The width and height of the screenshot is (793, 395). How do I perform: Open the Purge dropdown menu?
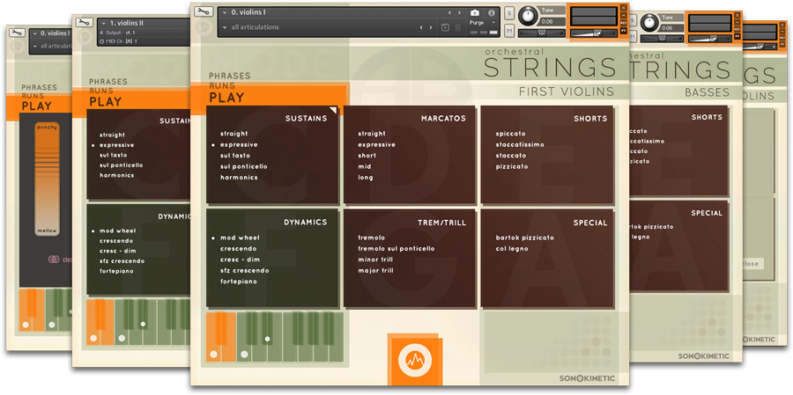pyautogui.click(x=482, y=23)
